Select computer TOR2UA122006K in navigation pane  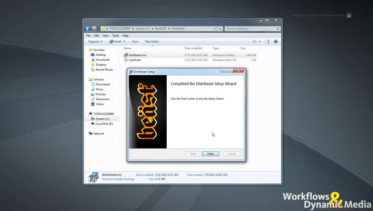[x=103, y=114]
